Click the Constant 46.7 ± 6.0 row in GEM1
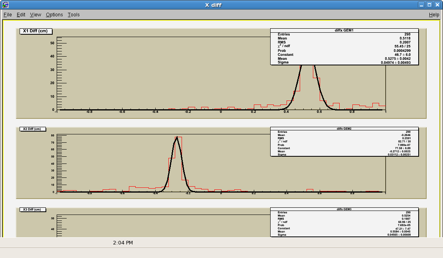Screen dimensions: 443x258 (344, 55)
